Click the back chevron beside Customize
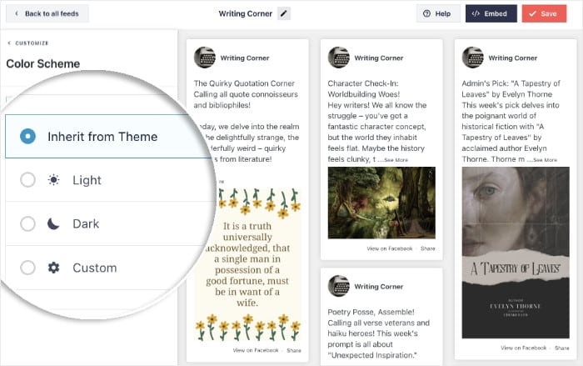This screenshot has height=366, width=583. click(9, 43)
